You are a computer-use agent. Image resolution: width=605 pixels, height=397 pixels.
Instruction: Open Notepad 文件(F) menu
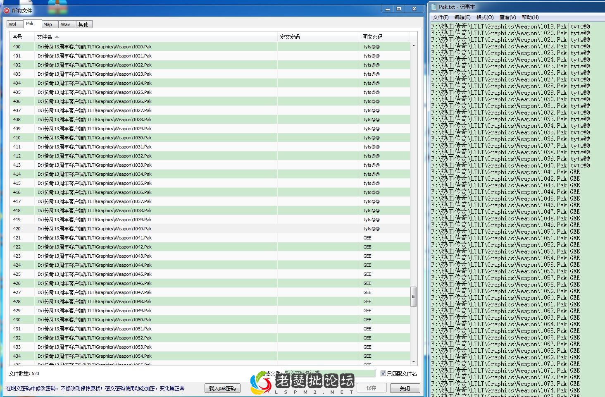point(441,17)
